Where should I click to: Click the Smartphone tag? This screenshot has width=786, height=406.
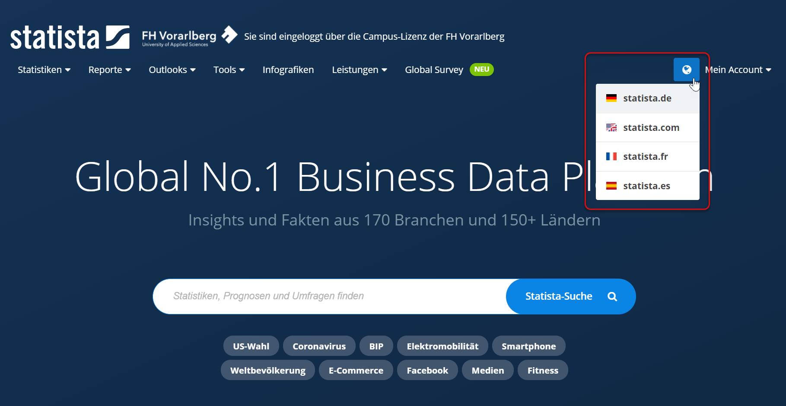point(528,346)
